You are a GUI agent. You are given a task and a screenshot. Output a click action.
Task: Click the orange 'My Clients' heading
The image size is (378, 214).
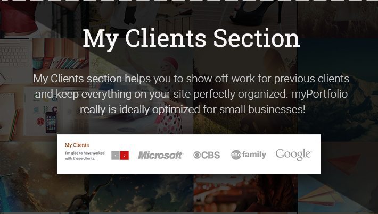click(77, 145)
